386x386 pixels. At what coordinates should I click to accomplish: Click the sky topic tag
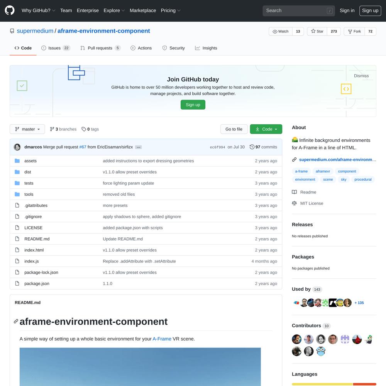pos(344,179)
